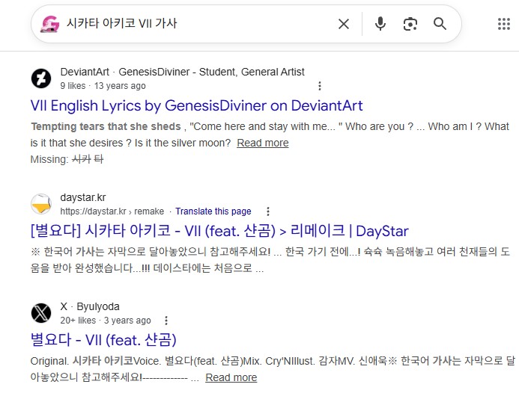519x405 pixels.
Task: Open three-dot menu for the DeviantArt result
Action: pyautogui.click(x=321, y=86)
